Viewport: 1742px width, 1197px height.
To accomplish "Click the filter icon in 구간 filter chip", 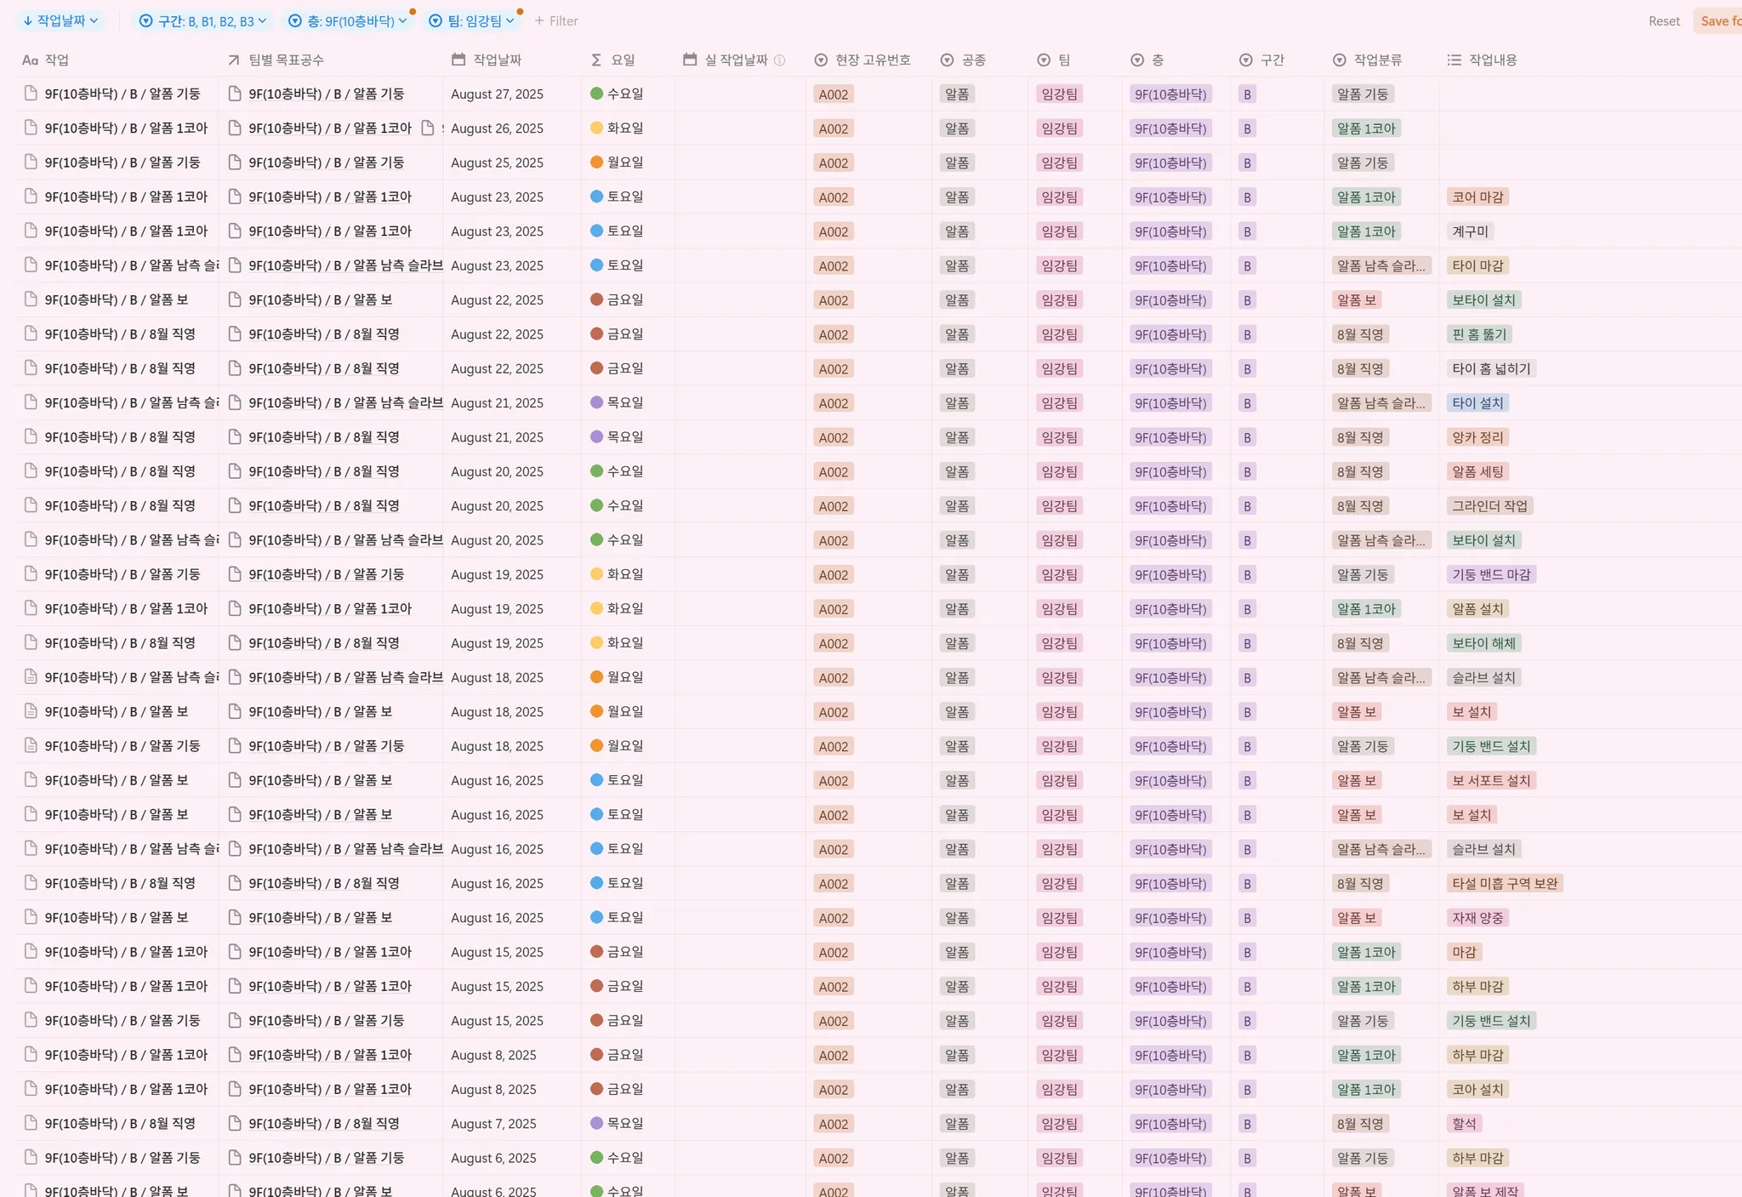I will [145, 21].
